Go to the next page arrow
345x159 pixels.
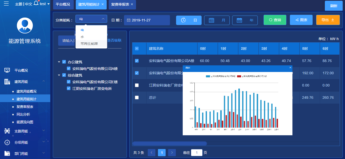(172, 153)
